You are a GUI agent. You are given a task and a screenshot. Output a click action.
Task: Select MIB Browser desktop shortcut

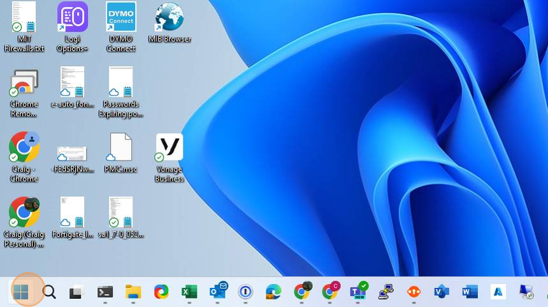pos(169,23)
